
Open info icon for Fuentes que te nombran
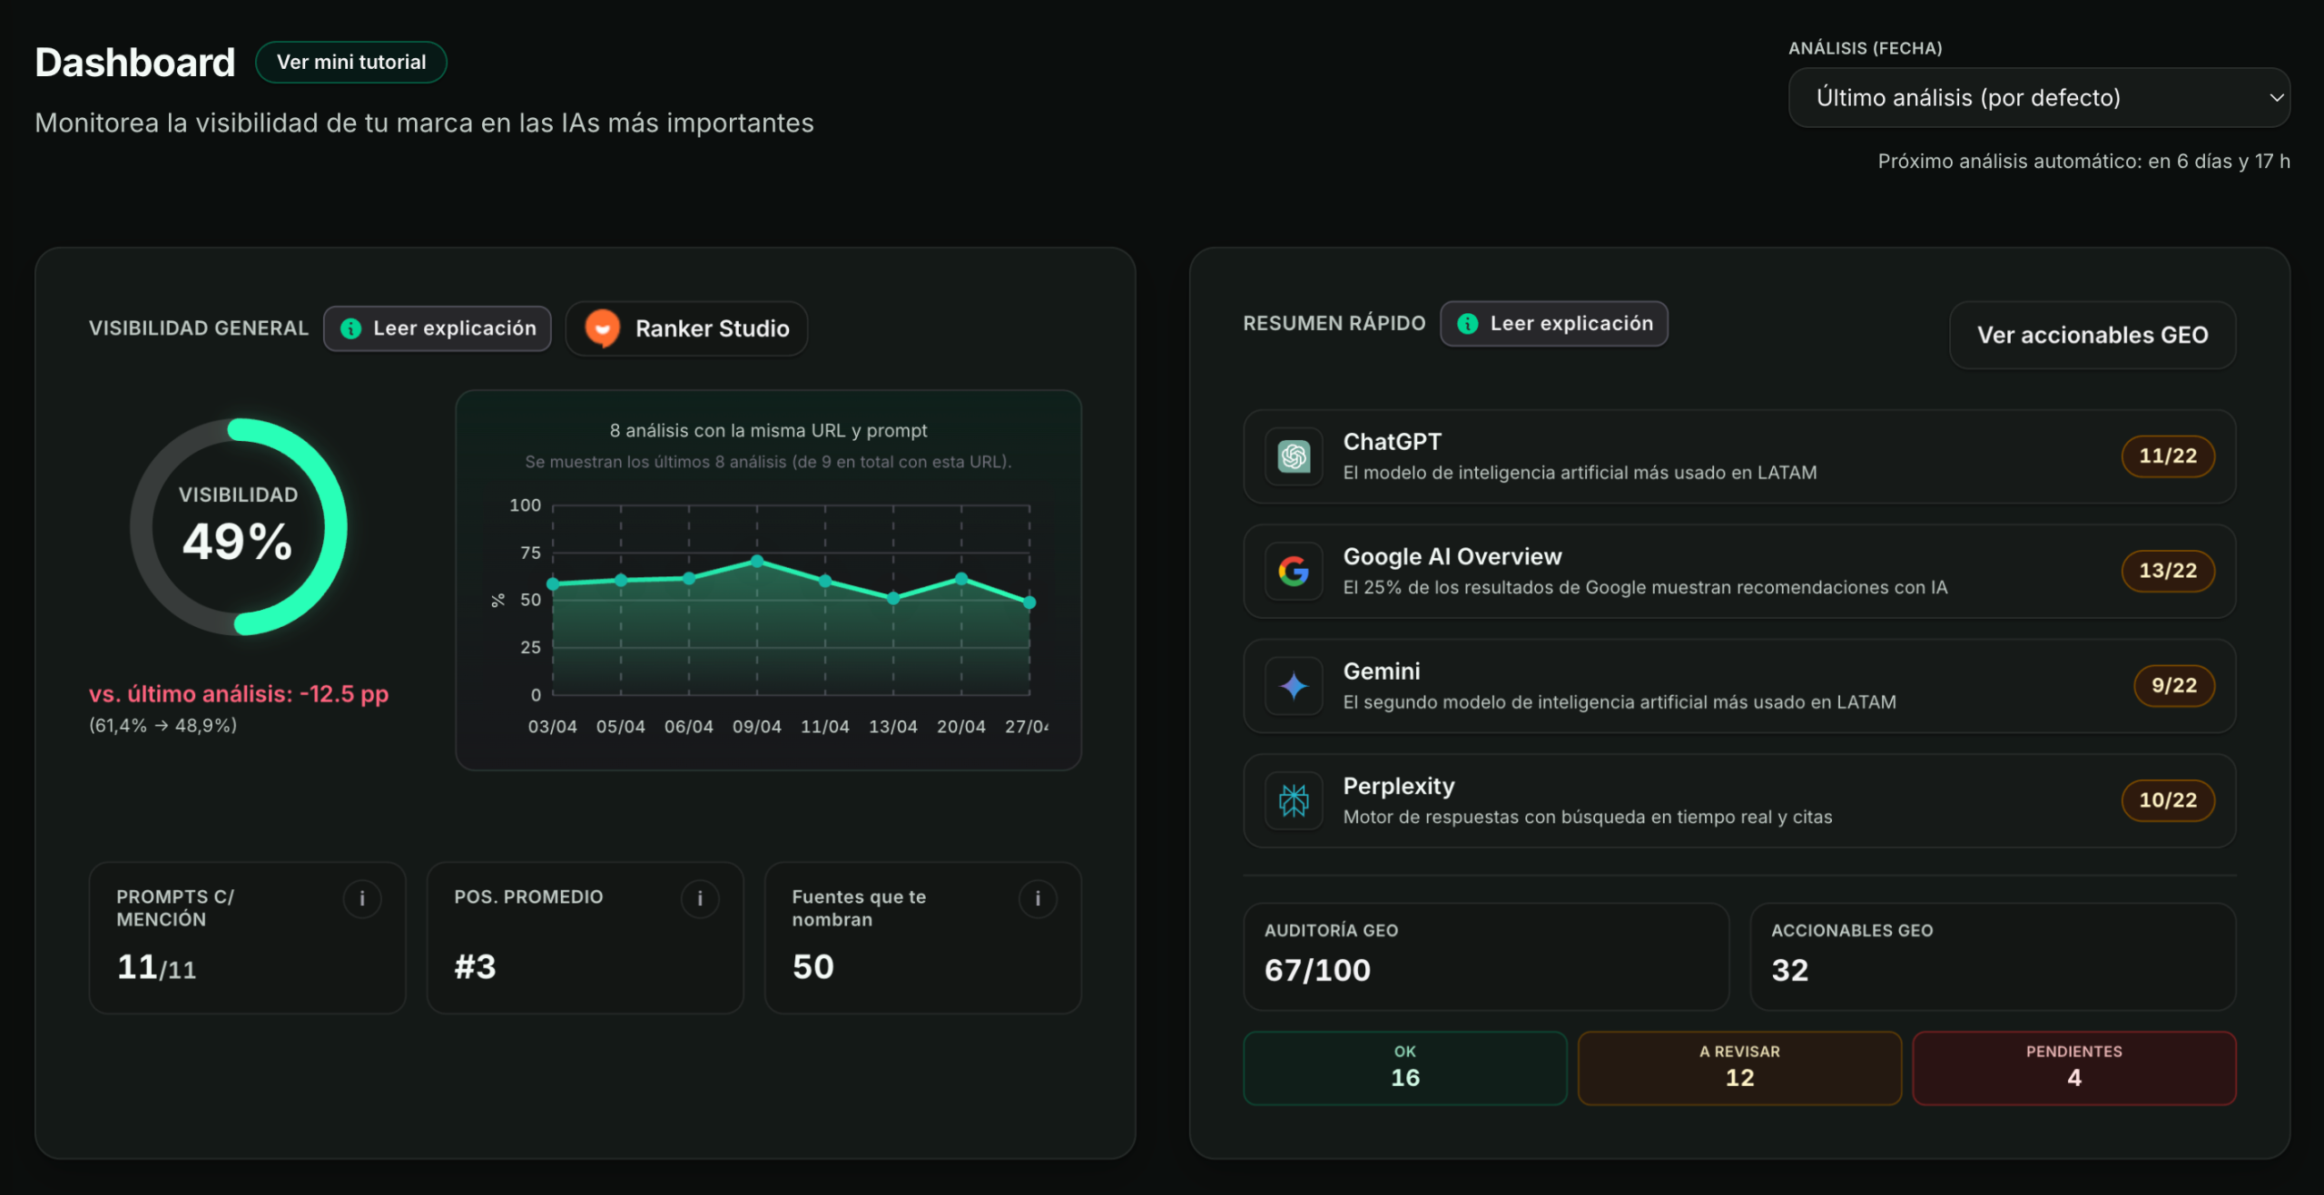(1037, 899)
